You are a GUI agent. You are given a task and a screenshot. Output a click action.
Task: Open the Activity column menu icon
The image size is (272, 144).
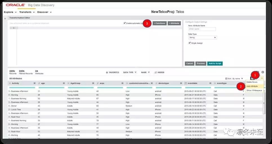click(x=35, y=83)
